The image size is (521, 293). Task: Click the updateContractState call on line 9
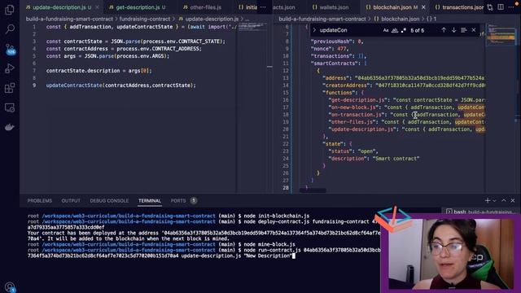coord(74,85)
